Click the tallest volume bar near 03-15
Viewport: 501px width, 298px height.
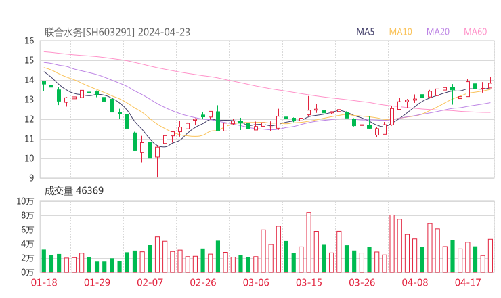pyautogui.click(x=309, y=242)
